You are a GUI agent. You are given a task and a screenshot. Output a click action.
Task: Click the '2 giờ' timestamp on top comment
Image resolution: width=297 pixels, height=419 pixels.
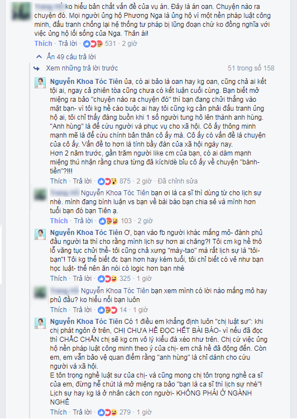(130, 44)
